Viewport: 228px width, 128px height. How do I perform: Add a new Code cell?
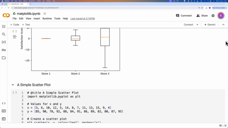pyautogui.click(x=15, y=25)
